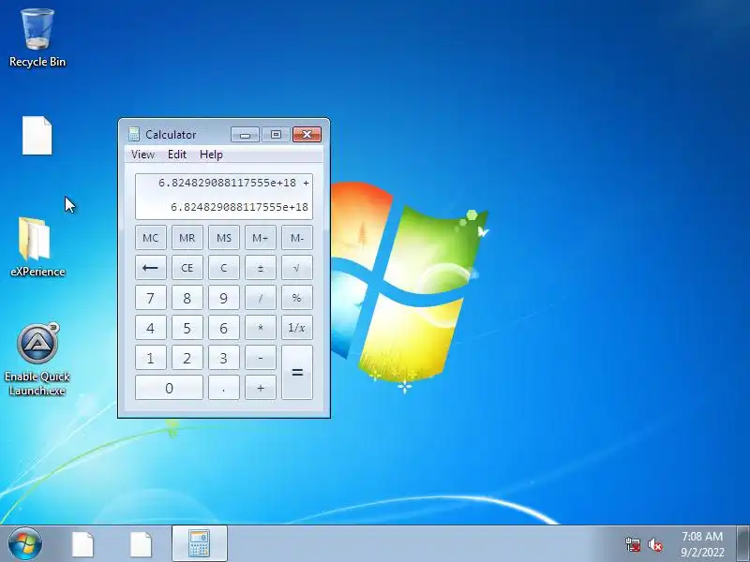Click digit 6 on the calculator
Image resolution: width=750 pixels, height=562 pixels.
pos(224,327)
